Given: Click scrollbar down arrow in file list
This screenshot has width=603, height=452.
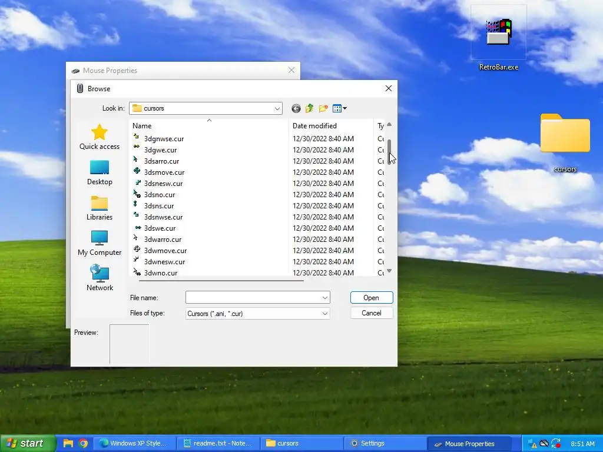Looking at the screenshot, I should pyautogui.click(x=389, y=271).
